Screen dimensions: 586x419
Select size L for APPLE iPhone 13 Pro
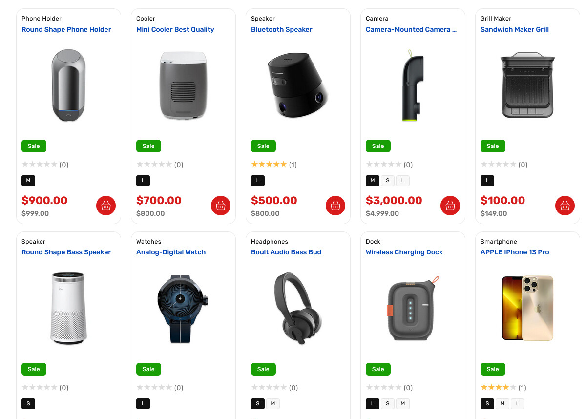click(x=518, y=404)
